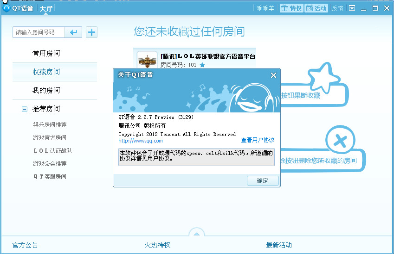Click the 腾讯公司 版权所有 text

pos(142,125)
